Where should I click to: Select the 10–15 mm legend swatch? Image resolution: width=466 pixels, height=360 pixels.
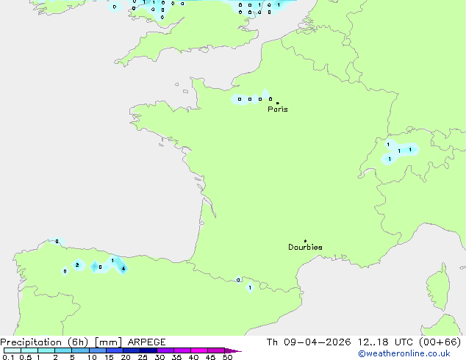[x=97, y=350]
